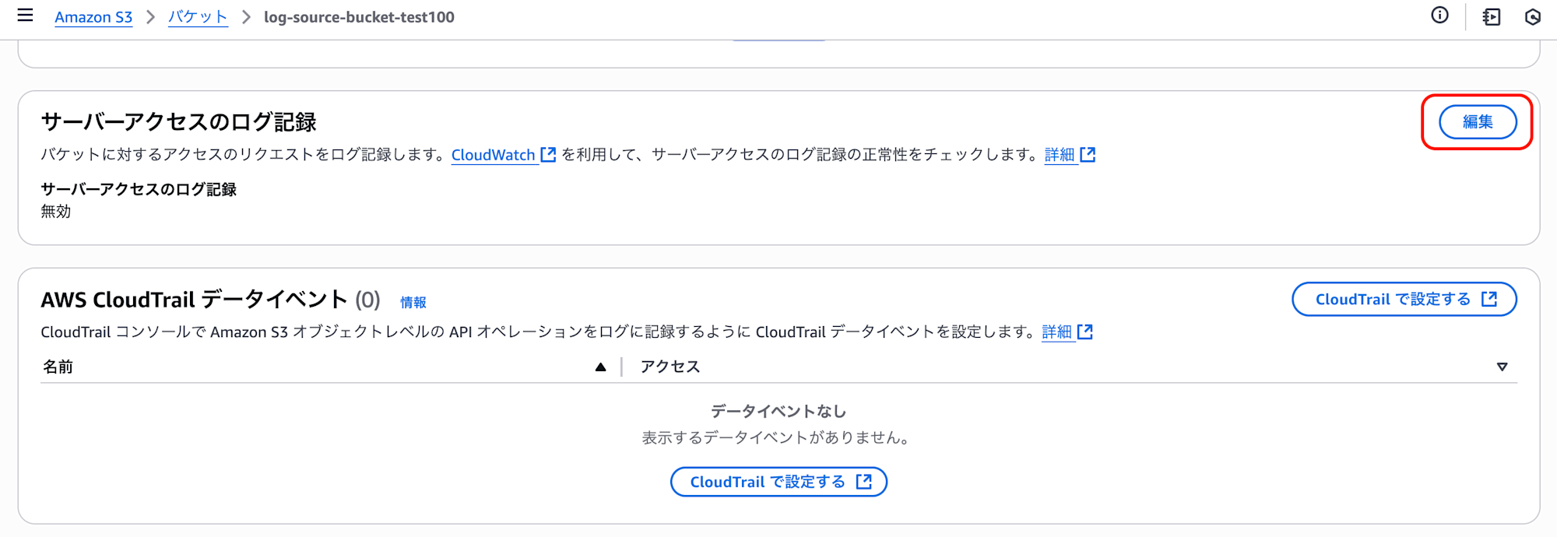Sort by 名前 using ascending arrow
This screenshot has width=1557, height=537.
pos(600,367)
